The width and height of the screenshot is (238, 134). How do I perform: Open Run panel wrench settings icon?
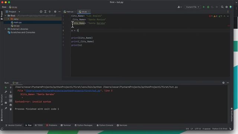point(6,92)
